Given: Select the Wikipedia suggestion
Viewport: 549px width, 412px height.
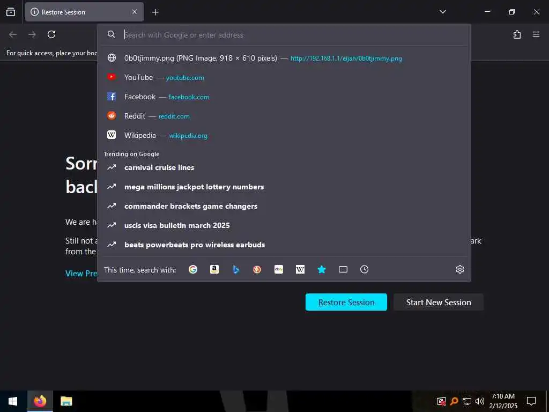Looking at the screenshot, I should [284, 135].
